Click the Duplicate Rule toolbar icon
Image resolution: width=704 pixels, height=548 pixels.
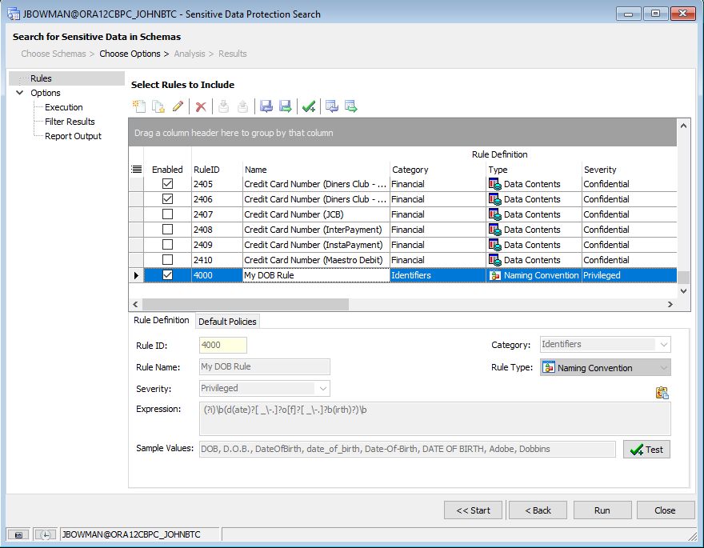tap(158, 106)
